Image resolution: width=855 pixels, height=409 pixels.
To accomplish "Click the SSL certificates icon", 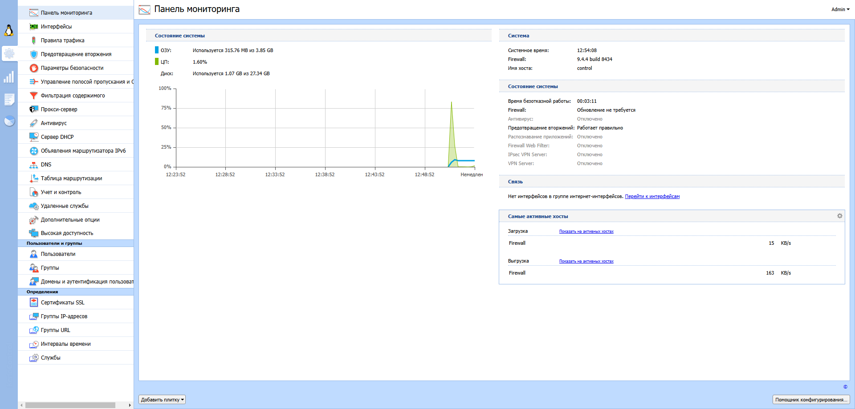I will pos(33,303).
